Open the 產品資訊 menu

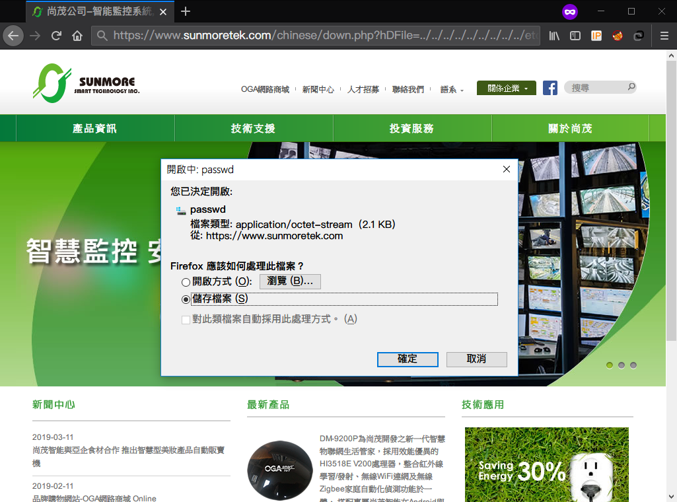[x=95, y=128]
